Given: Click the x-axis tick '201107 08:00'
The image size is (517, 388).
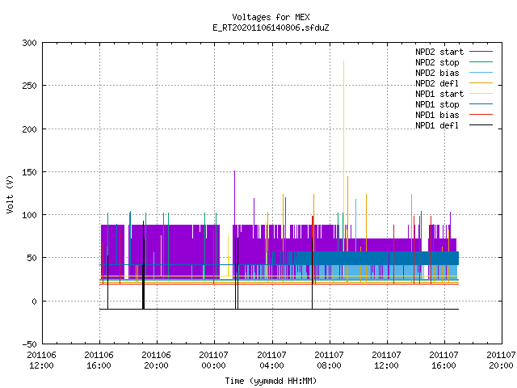Looking at the screenshot, I should pyautogui.click(x=330, y=361).
